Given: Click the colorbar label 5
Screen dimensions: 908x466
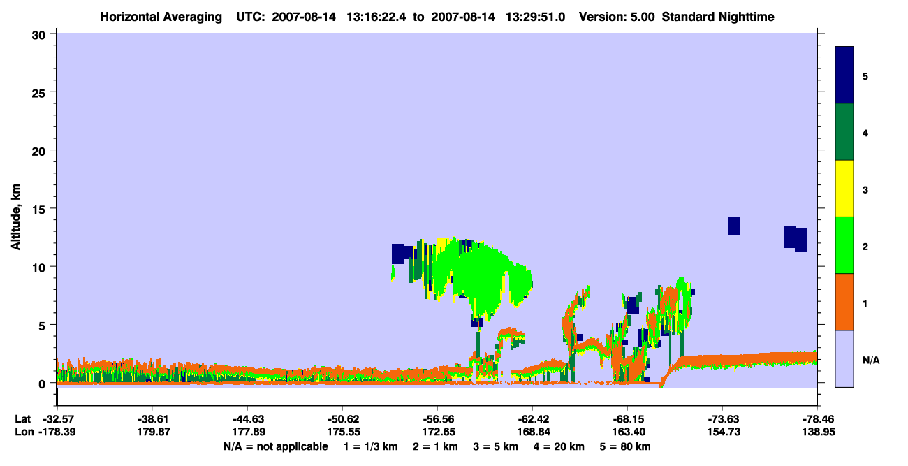Looking at the screenshot, I should coord(865,75).
